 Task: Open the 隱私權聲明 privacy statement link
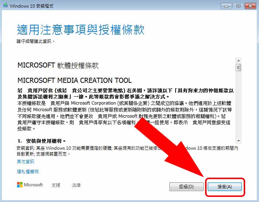click(28, 172)
